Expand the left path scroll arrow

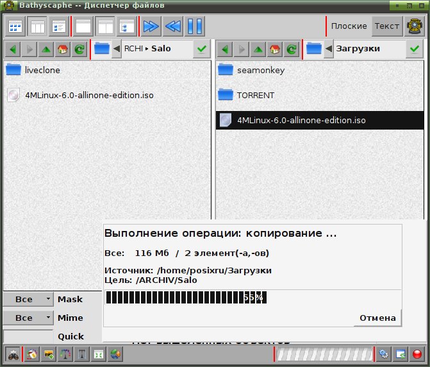click(x=117, y=49)
